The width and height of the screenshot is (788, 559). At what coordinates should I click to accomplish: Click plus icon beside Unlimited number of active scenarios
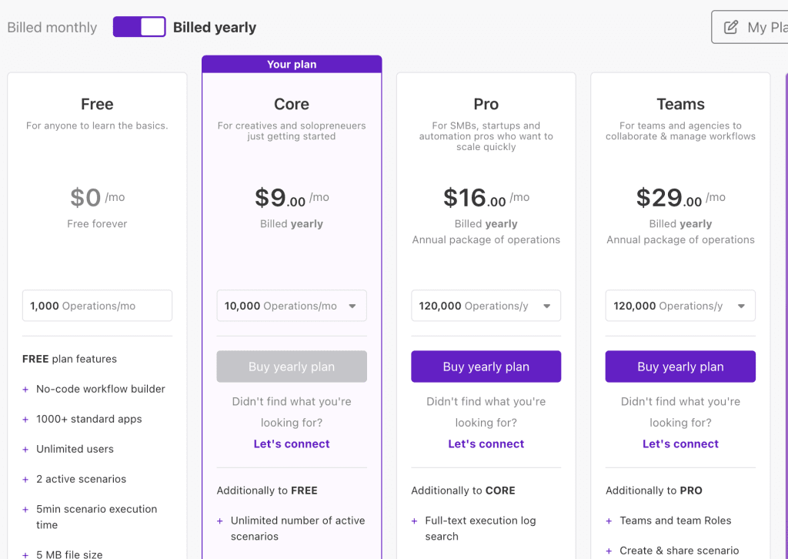[220, 521]
